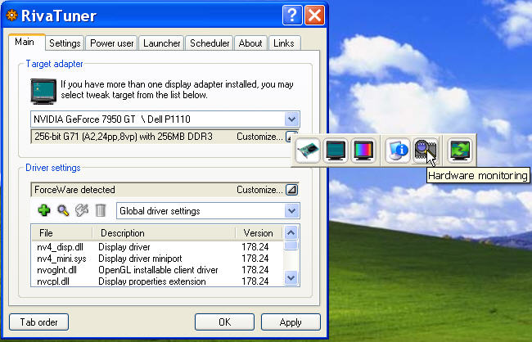Click the driver list scroll up arrow
This screenshot has height=342, width=532.
tap(291, 232)
